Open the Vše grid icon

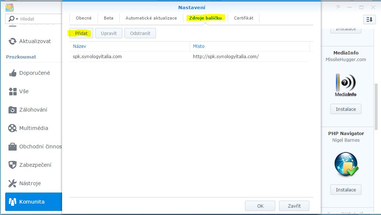tap(13, 91)
